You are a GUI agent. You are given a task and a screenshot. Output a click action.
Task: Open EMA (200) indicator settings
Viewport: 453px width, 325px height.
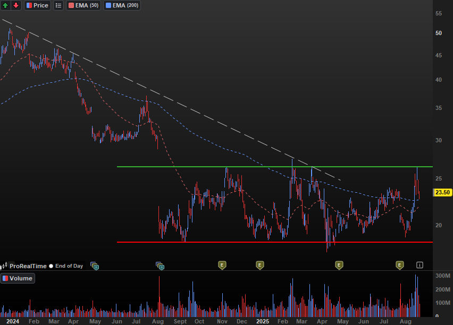pos(122,5)
